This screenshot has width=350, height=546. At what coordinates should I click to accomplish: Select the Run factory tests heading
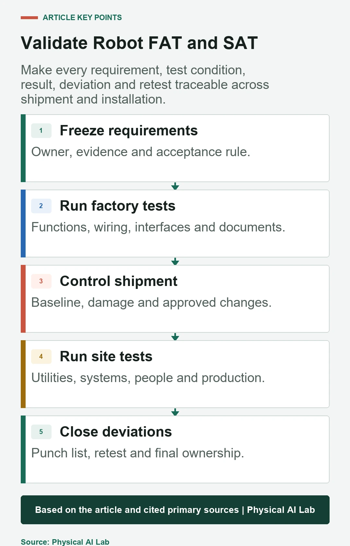click(118, 206)
